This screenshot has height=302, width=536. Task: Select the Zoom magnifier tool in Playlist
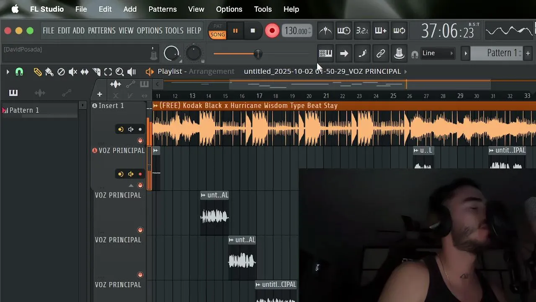pos(119,72)
